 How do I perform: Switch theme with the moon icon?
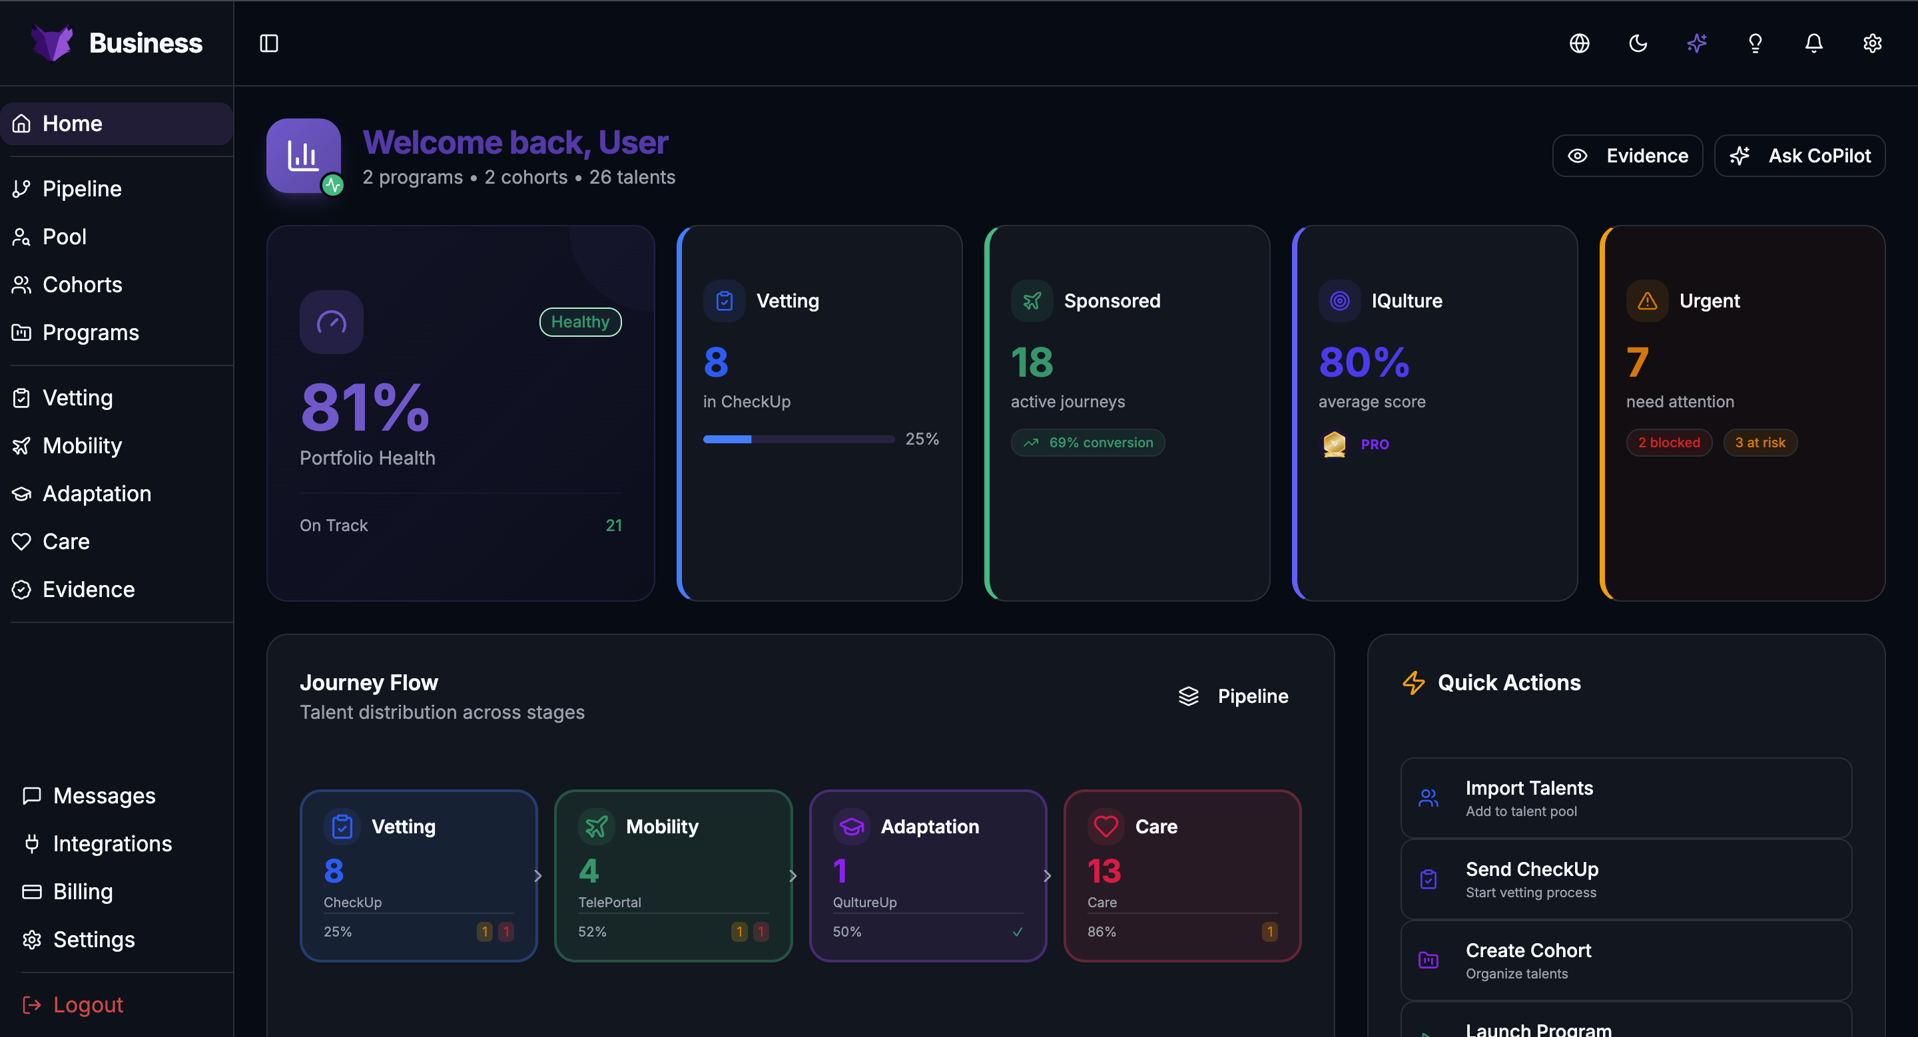coord(1638,43)
